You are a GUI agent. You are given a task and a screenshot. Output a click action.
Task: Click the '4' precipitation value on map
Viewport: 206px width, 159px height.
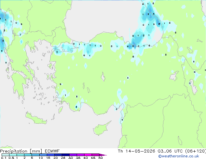point(154,14)
